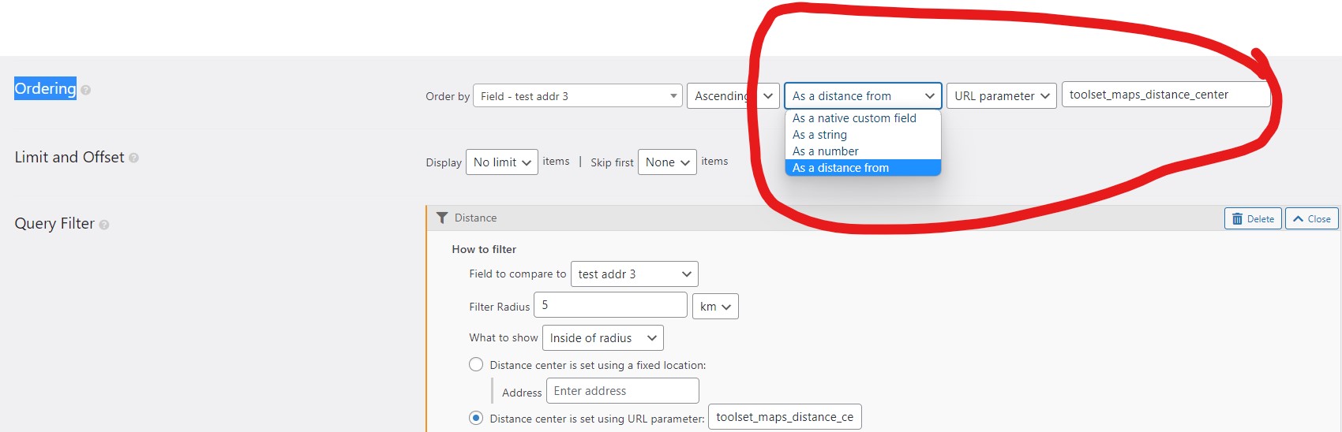The image size is (1342, 432).
Task: Click the Filter Radius input field
Action: coord(610,305)
